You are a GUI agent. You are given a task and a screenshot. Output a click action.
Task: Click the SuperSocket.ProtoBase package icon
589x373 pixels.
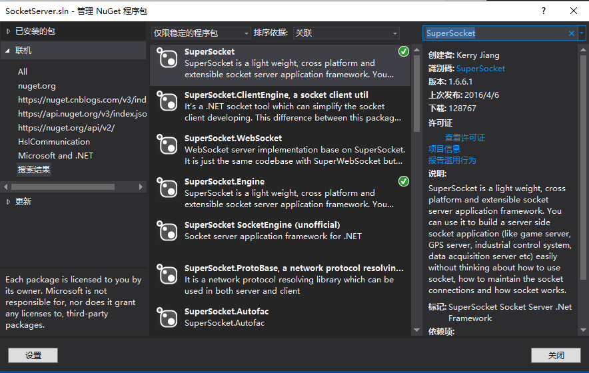click(167, 274)
